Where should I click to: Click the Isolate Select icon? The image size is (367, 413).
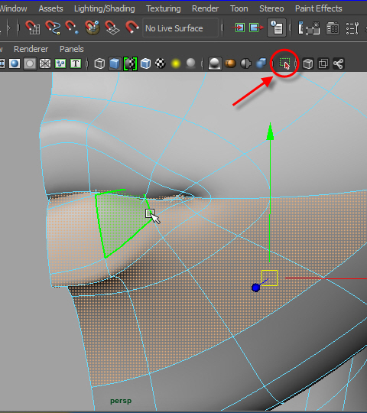coord(285,63)
